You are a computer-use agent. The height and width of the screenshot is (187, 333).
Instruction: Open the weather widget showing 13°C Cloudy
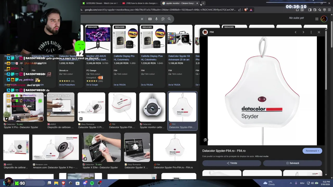(269, 183)
